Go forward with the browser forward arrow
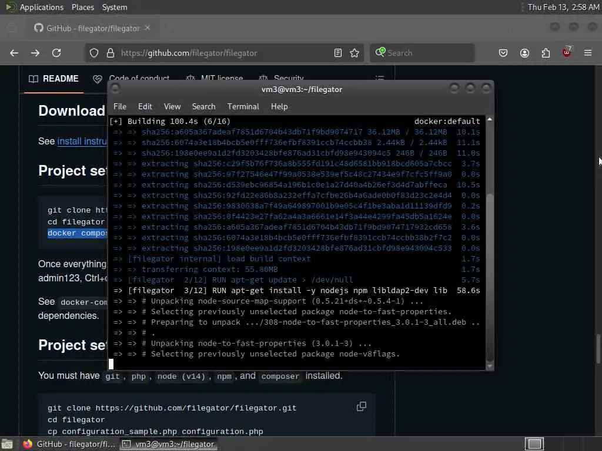The width and height of the screenshot is (602, 451). coord(35,53)
